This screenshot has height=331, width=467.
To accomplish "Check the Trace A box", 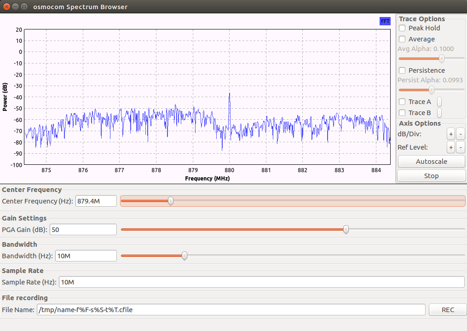I will [x=402, y=102].
